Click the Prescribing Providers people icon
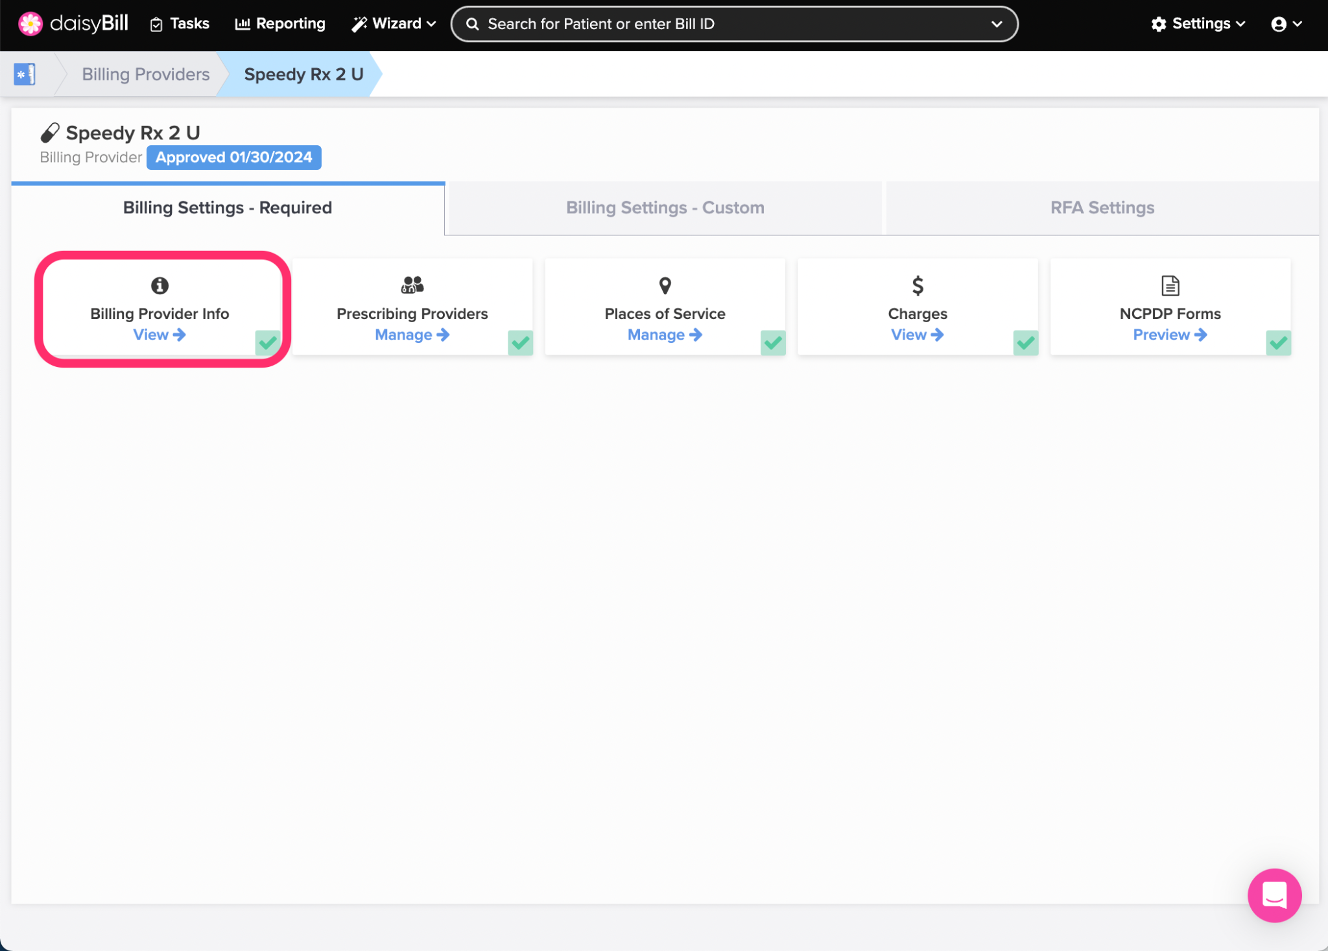 [x=412, y=285]
